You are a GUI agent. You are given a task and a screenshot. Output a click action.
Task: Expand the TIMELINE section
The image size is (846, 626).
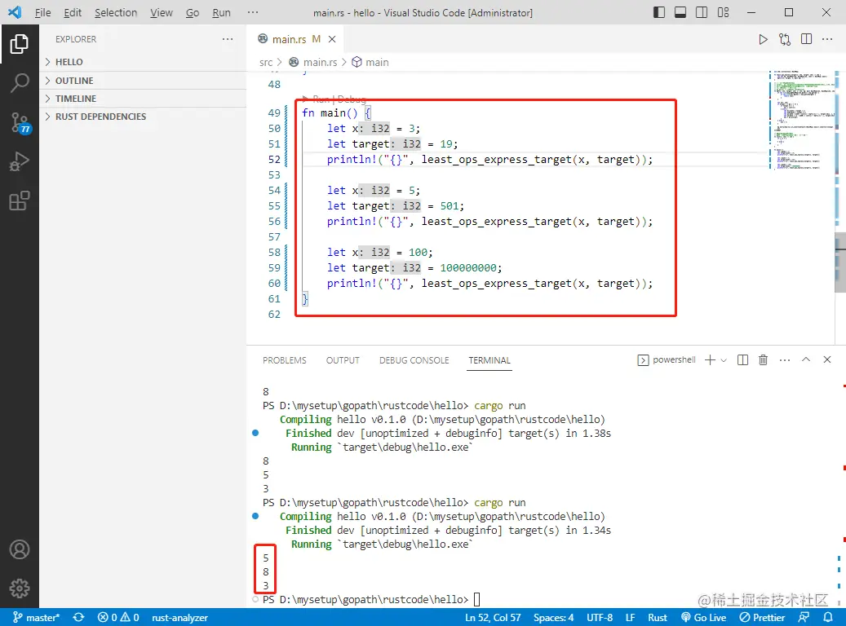[x=143, y=99]
